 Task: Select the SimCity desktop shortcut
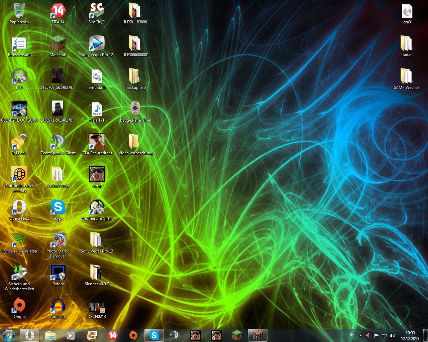click(x=97, y=11)
